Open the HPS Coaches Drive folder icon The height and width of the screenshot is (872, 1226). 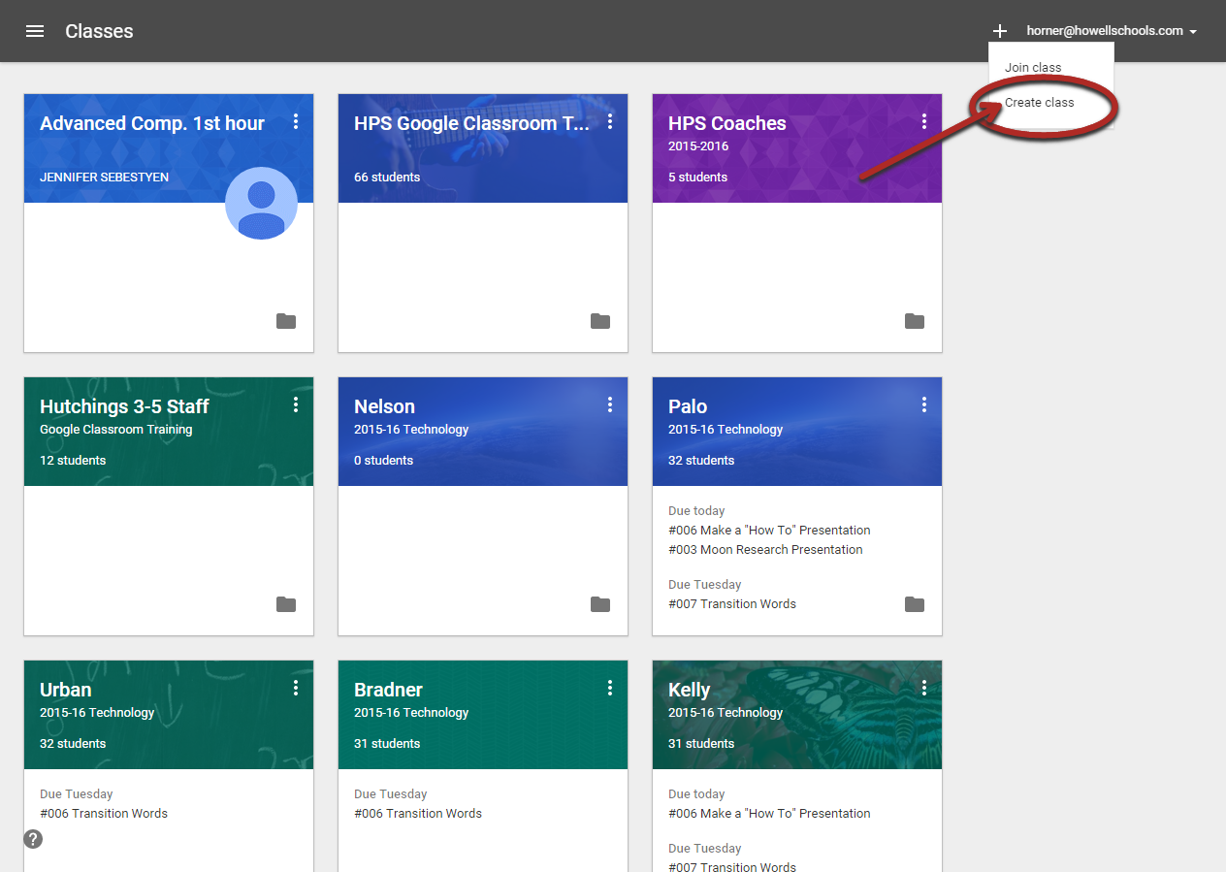pyautogui.click(x=915, y=321)
